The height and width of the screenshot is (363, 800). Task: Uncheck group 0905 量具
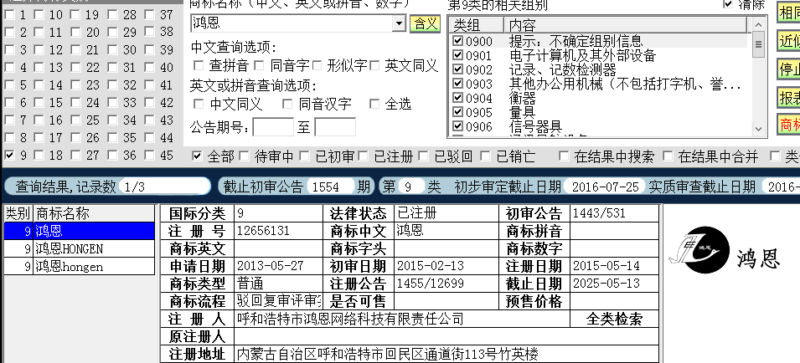[x=458, y=112]
